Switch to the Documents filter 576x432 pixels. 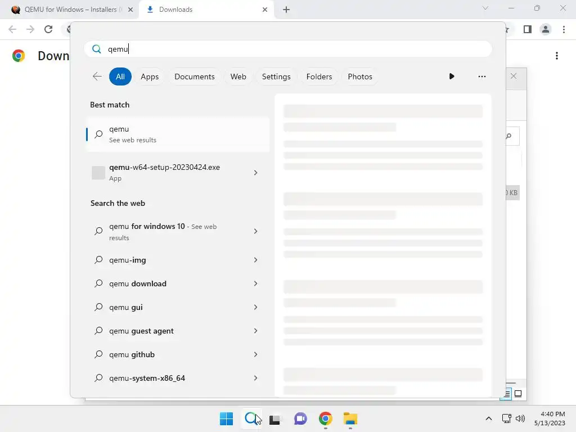pos(194,76)
